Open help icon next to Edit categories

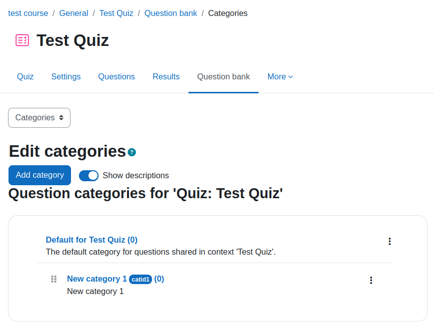pos(132,152)
